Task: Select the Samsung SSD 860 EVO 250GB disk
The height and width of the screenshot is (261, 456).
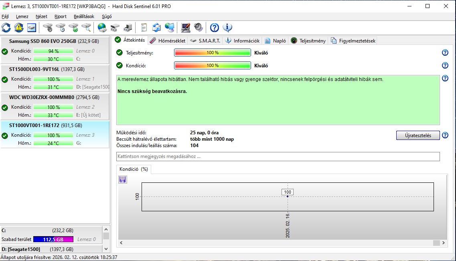Action: click(x=55, y=50)
